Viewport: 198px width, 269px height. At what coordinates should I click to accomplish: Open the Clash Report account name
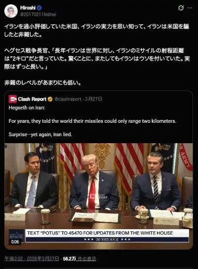[32, 99]
